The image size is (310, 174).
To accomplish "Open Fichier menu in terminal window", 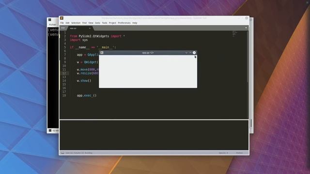I will point(53,25).
